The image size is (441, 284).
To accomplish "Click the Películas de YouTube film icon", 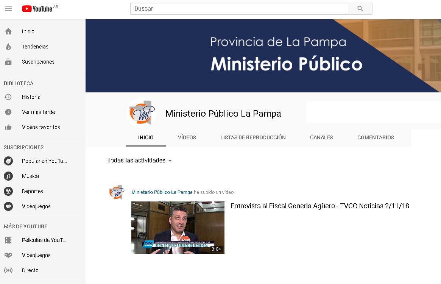I will pyautogui.click(x=8, y=240).
